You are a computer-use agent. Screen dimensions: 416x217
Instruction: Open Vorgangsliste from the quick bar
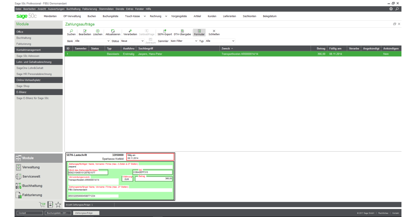tap(180, 16)
